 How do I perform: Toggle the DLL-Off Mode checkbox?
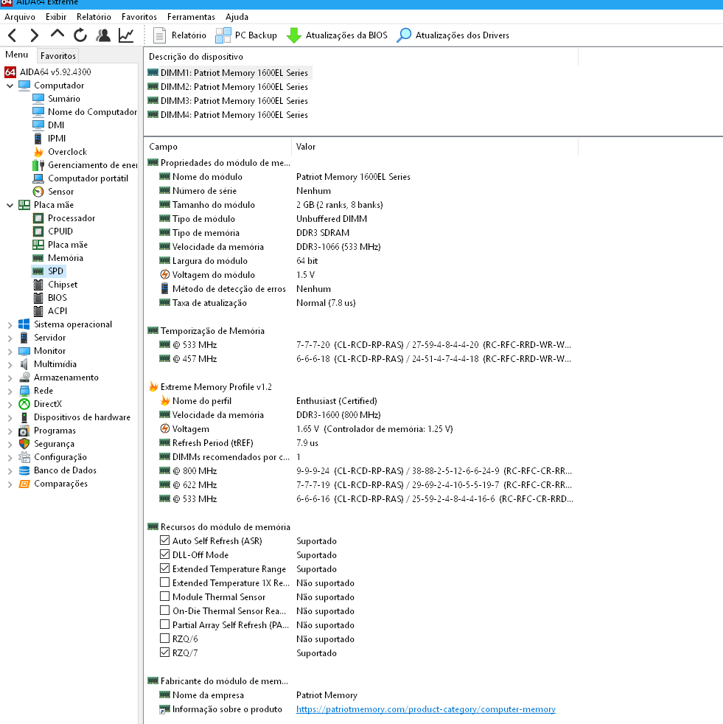tap(164, 554)
